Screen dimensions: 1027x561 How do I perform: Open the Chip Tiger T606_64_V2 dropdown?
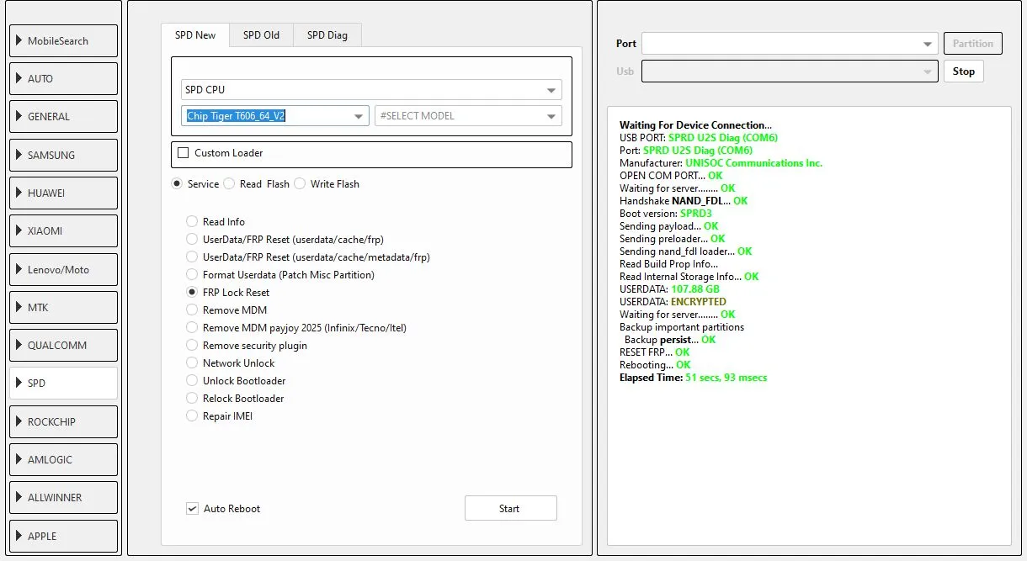point(274,116)
